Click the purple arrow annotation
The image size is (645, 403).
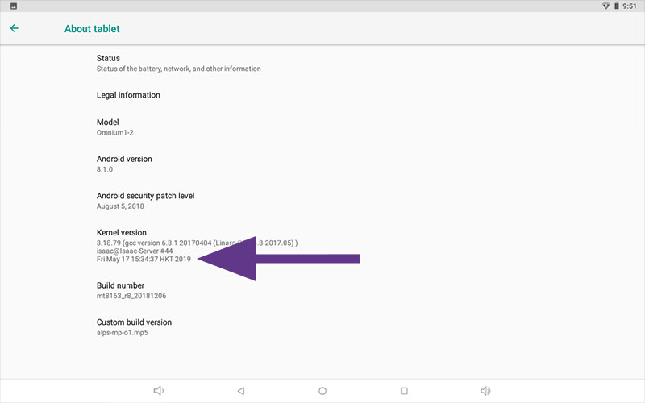(x=278, y=259)
